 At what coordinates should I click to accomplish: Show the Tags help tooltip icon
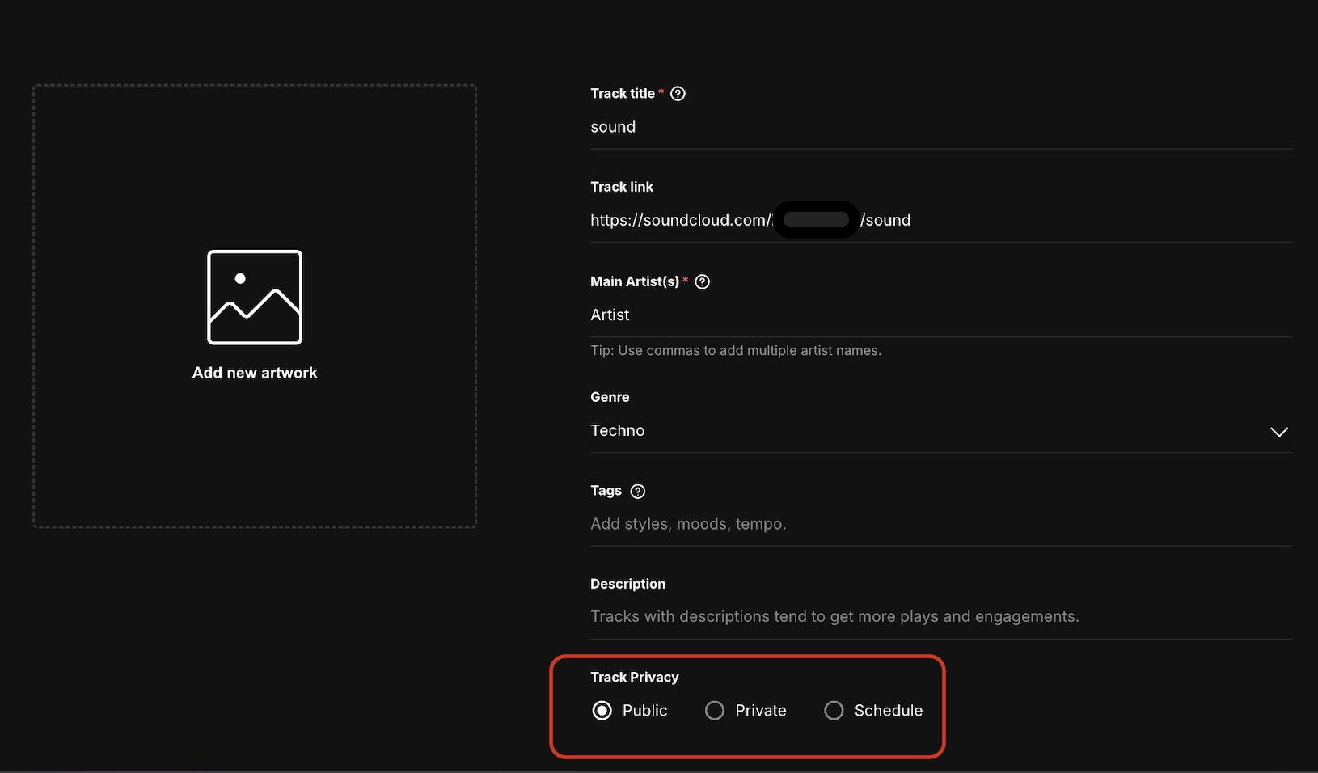638,491
